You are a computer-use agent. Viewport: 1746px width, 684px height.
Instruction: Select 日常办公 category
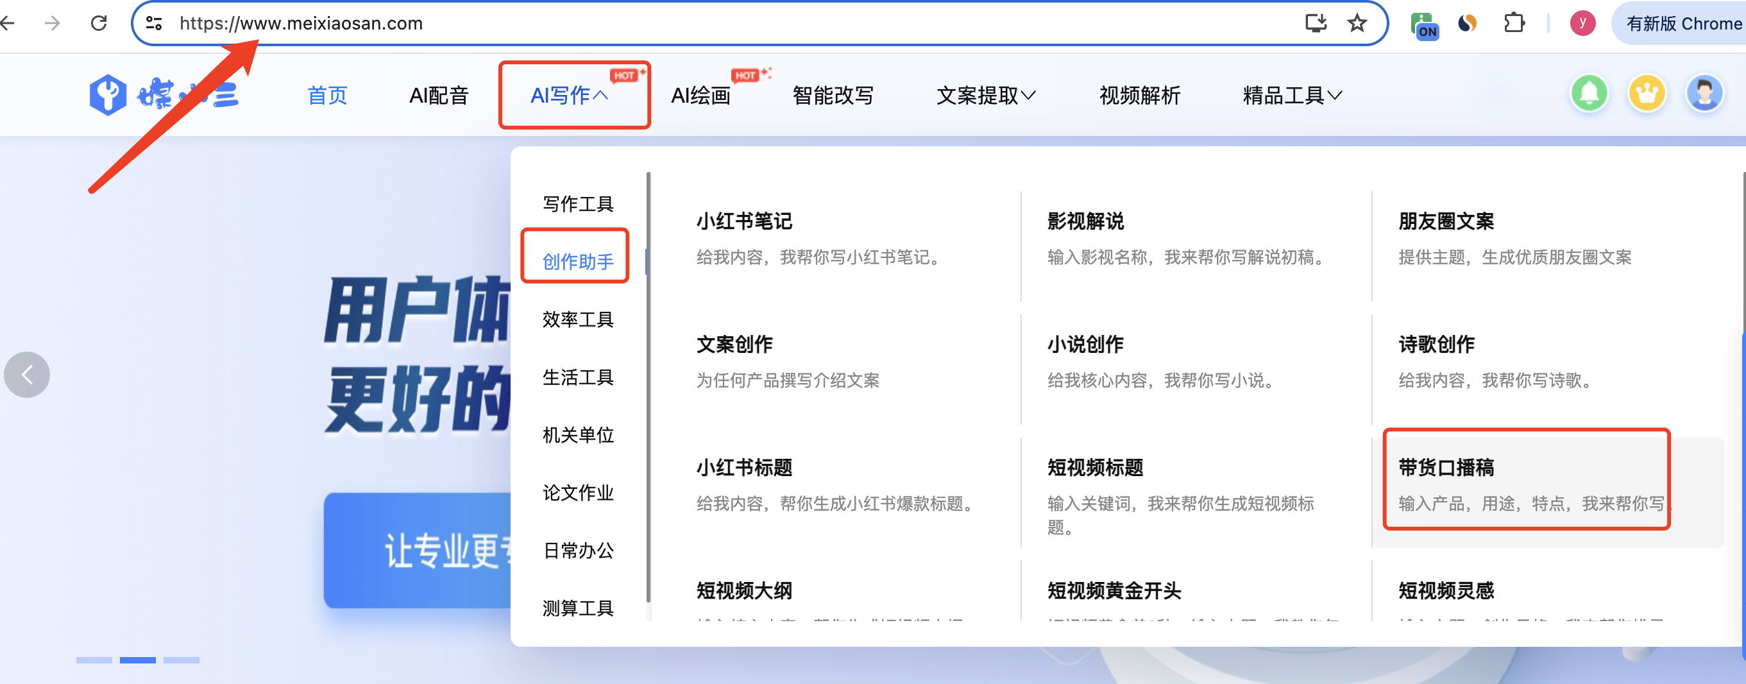(578, 549)
